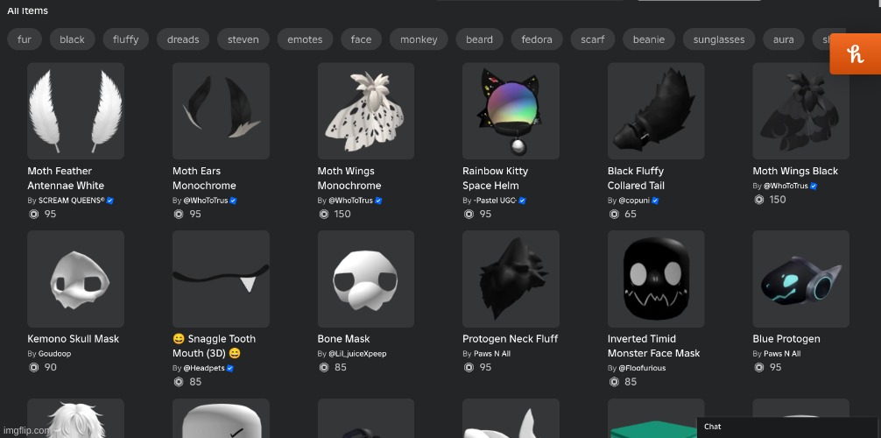Screen dimensions: 881x438
Task: Click verified badge beside SCREAM QUEENS
Action: coord(110,200)
